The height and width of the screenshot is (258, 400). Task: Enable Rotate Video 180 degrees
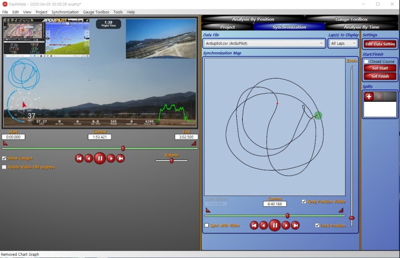(4, 167)
